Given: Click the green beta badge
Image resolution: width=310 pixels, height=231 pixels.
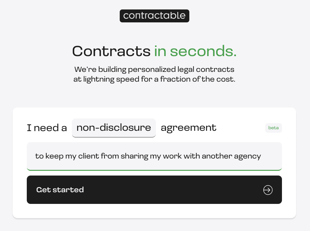Looking at the screenshot, I should [x=273, y=128].
